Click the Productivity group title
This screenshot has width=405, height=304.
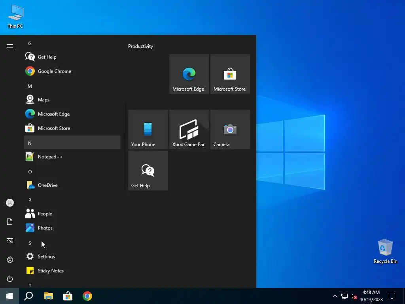[x=140, y=46]
